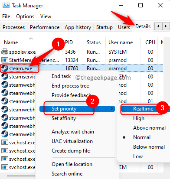Click the spoolsv.exe printer icon
The height and width of the screenshot is (179, 170).
click(5, 52)
